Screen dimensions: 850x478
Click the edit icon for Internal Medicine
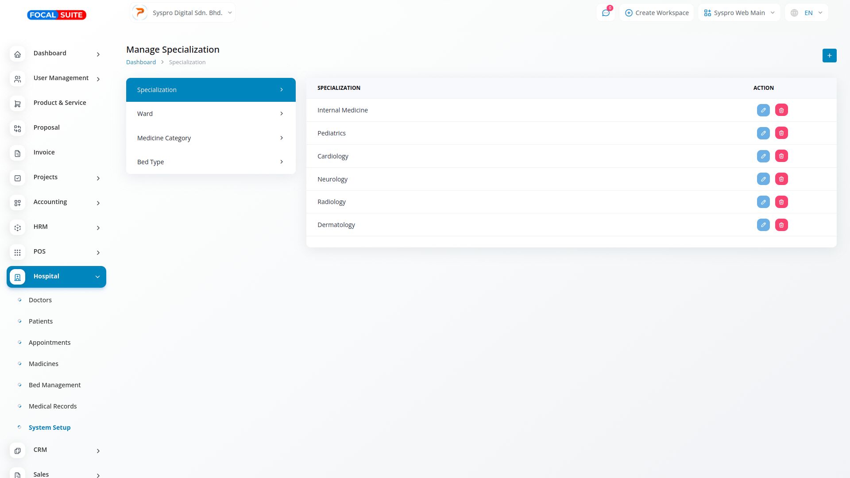763,110
